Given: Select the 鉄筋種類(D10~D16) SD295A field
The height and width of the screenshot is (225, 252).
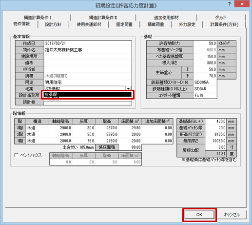Looking at the screenshot, I should [x=205, y=82].
